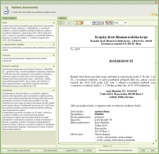Collapse the K registrovaným službám section
Screen dimensions: 159x154
point(54,44)
